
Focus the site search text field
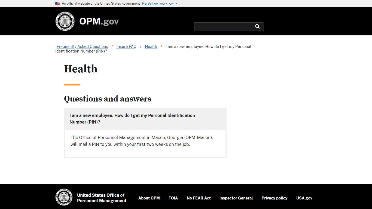tap(222, 27)
